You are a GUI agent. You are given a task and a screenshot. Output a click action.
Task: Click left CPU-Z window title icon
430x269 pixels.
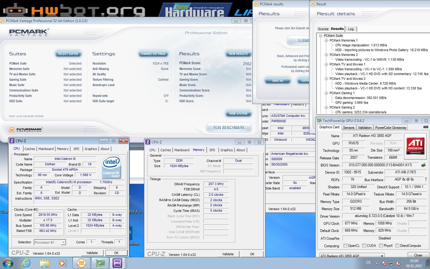coord(12,141)
